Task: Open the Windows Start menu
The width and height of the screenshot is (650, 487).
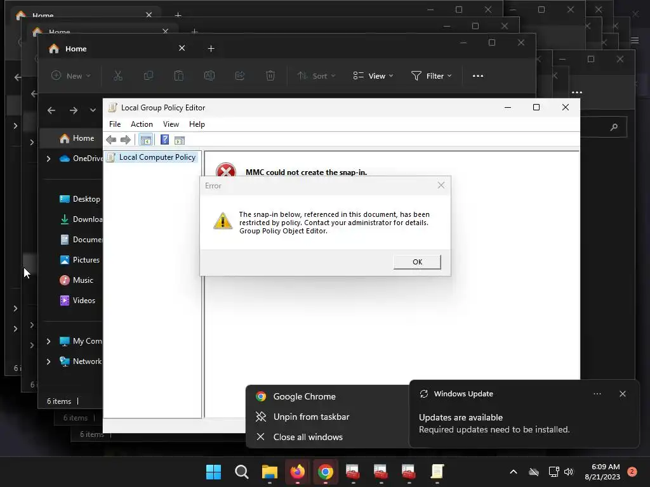Action: pyautogui.click(x=213, y=472)
